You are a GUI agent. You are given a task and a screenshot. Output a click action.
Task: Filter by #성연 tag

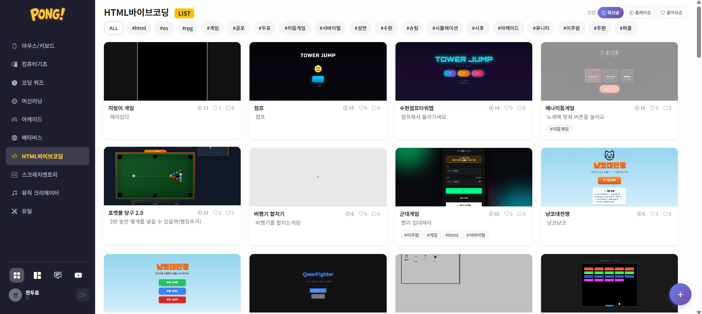pyautogui.click(x=360, y=28)
